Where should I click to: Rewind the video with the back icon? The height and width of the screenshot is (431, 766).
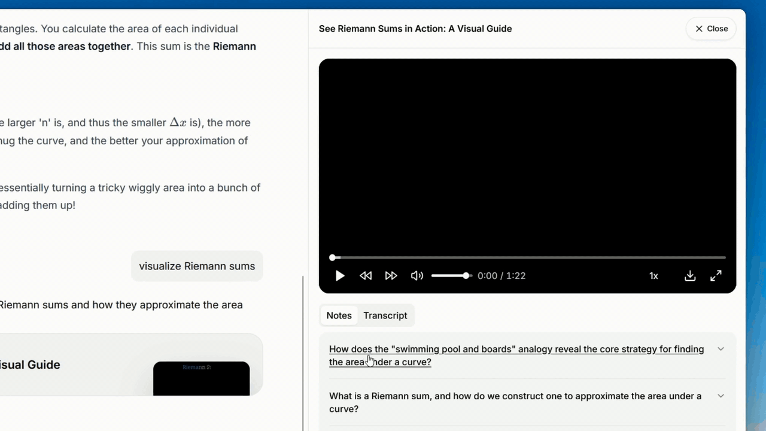(x=366, y=276)
